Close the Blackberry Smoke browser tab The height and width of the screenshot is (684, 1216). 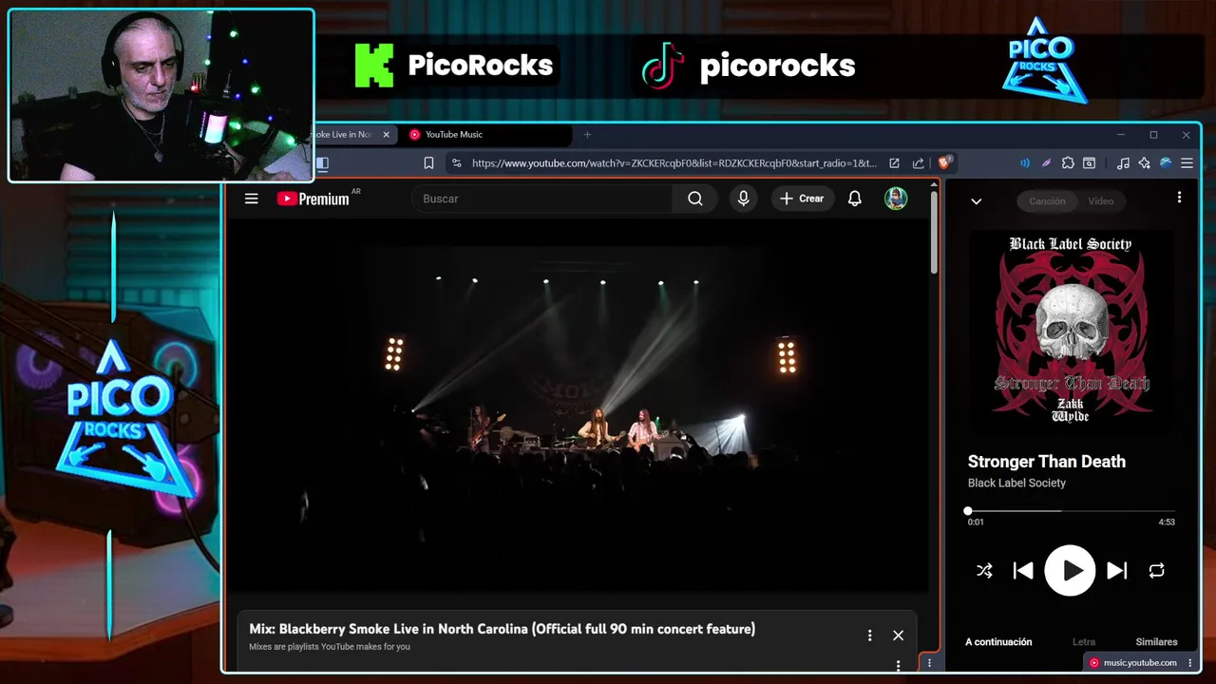(x=386, y=135)
